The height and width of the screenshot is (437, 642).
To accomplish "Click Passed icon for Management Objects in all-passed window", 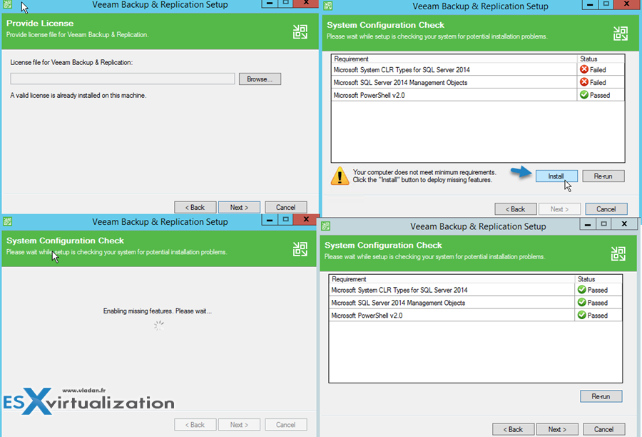I will pos(582,302).
